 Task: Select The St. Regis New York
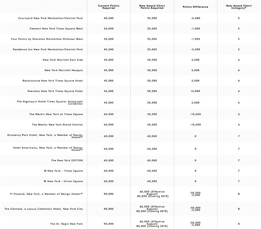click(x=67, y=224)
